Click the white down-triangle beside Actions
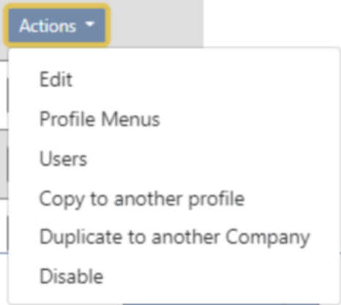 (x=90, y=24)
